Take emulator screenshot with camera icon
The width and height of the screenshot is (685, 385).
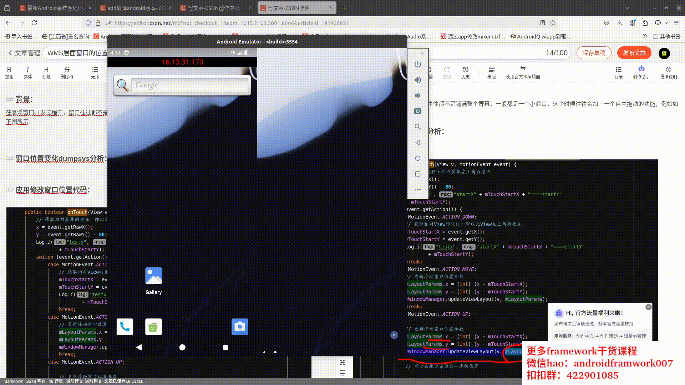[x=418, y=111]
